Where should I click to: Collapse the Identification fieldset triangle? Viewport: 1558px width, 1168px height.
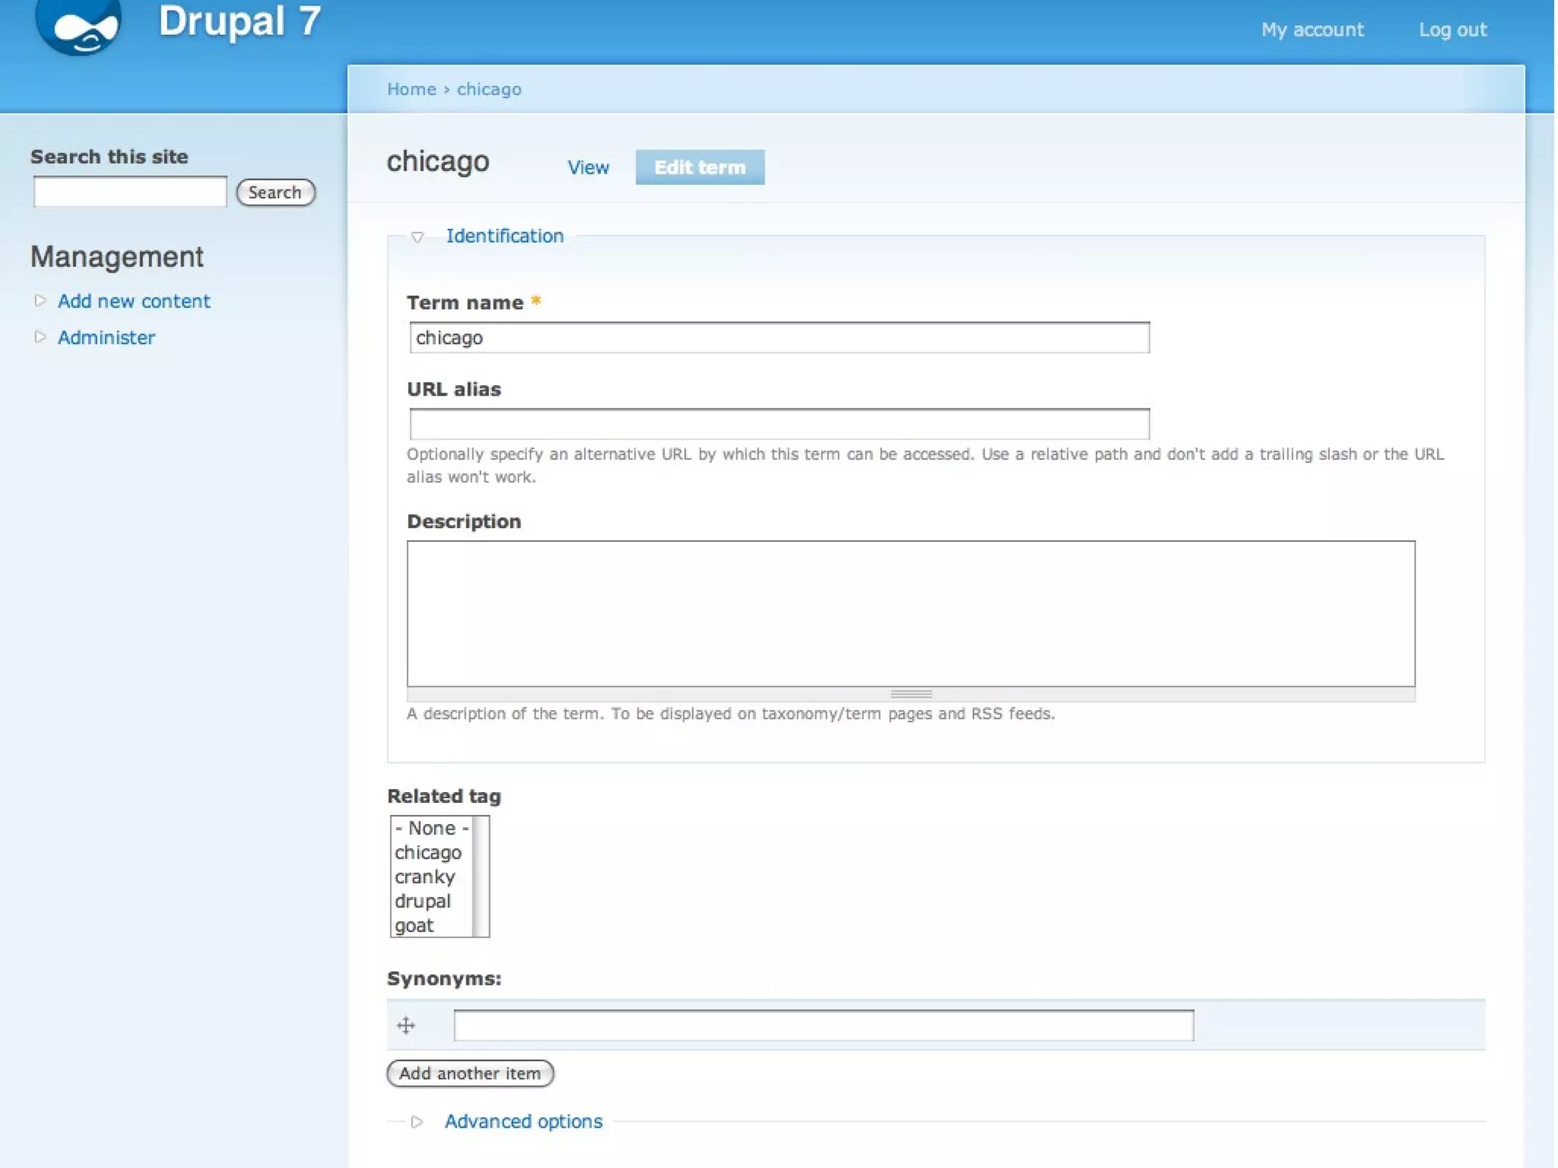click(x=417, y=237)
